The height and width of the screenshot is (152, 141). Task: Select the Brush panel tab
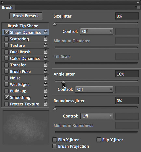pyautogui.click(x=7, y=7)
